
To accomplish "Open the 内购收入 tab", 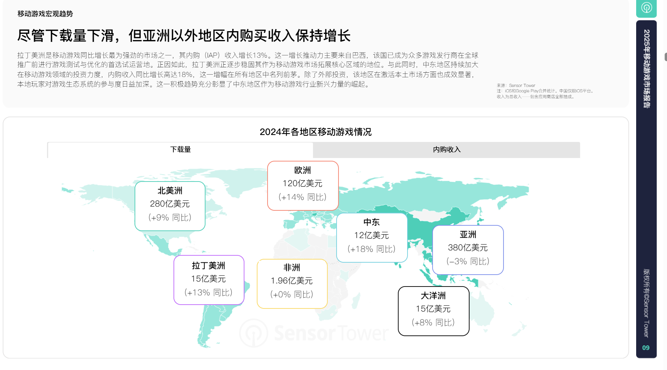I will pos(446,150).
